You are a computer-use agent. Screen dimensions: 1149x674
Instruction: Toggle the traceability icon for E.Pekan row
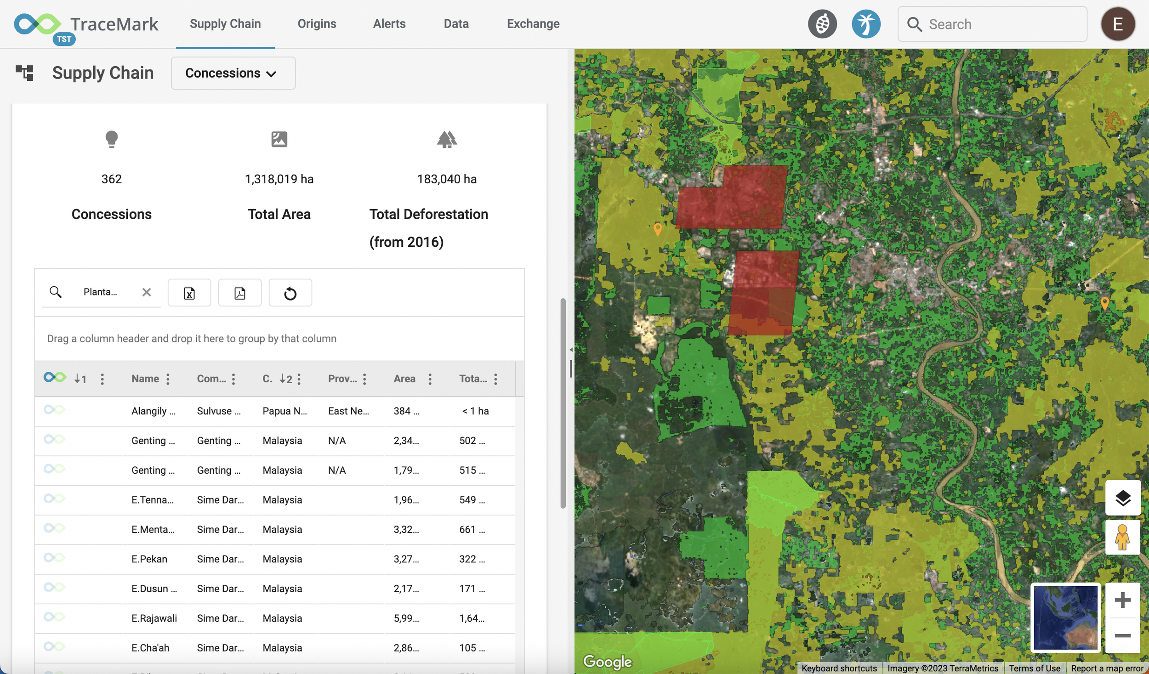click(x=55, y=558)
